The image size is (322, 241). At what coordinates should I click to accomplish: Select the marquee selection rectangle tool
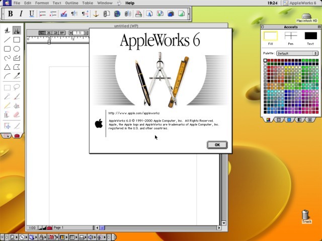(7, 87)
